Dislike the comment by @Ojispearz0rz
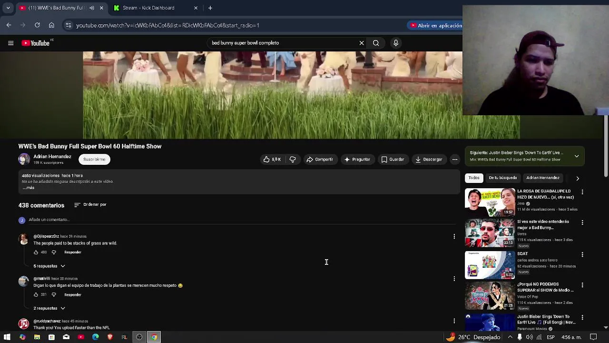Screen dimensions: 609x343 tap(54, 252)
